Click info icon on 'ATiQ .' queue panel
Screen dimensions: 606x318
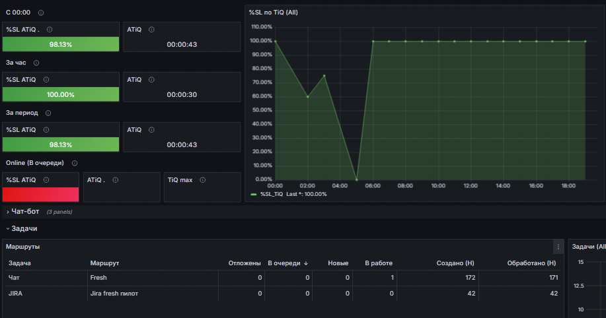pyautogui.click(x=115, y=180)
